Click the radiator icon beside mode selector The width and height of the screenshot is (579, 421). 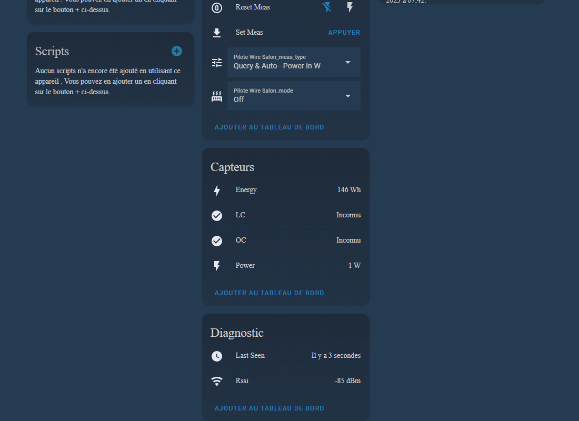click(216, 96)
